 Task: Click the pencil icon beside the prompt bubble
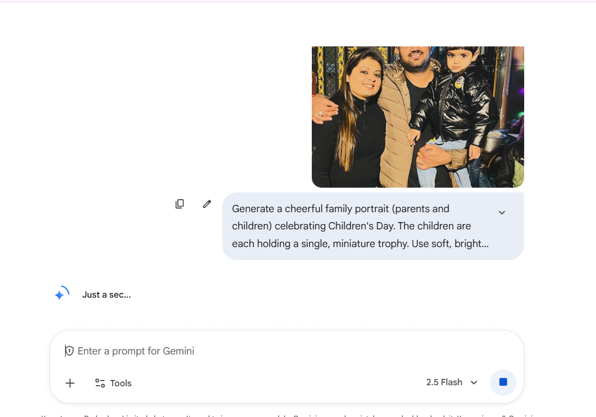[207, 203]
